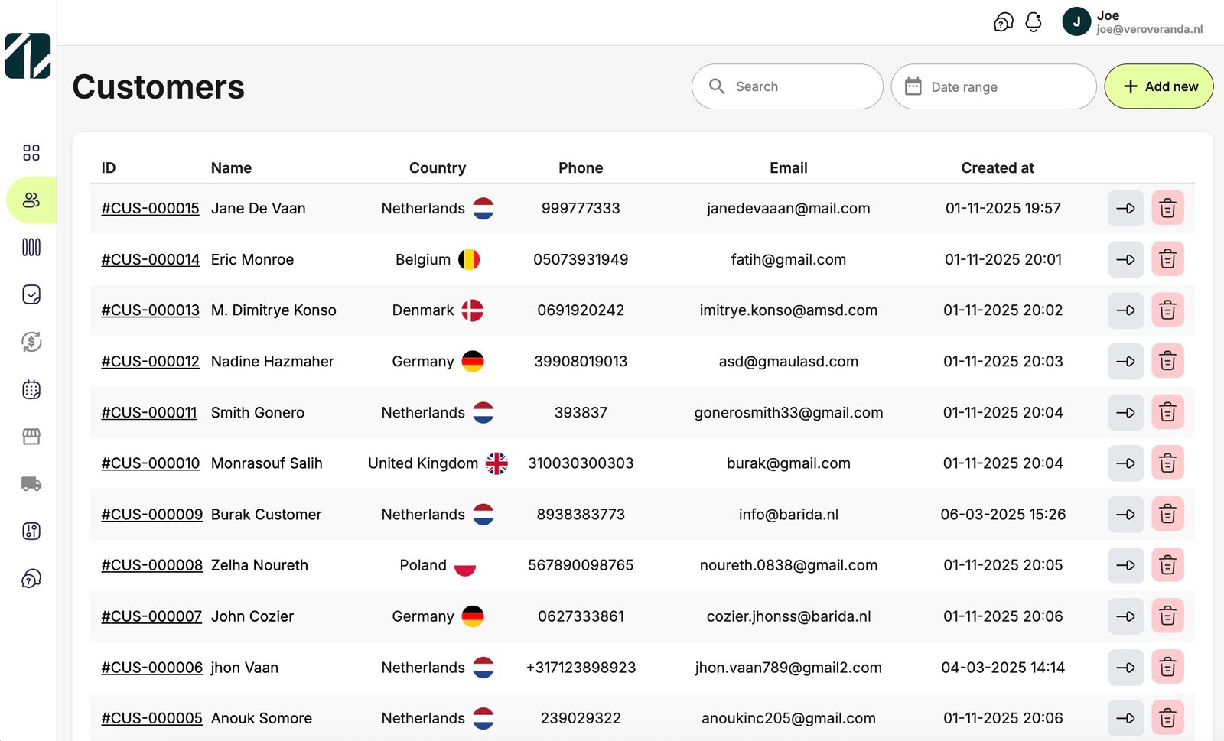
Task: Open the calendar icon in sidebar
Action: click(x=31, y=390)
